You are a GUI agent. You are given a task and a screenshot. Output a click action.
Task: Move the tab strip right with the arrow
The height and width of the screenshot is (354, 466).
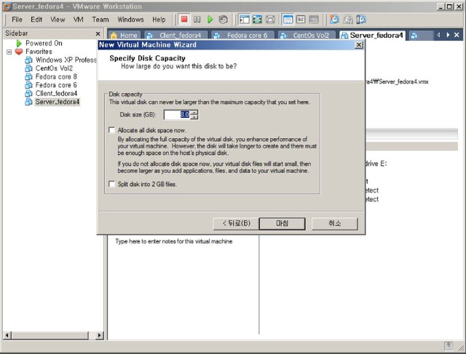pos(448,35)
